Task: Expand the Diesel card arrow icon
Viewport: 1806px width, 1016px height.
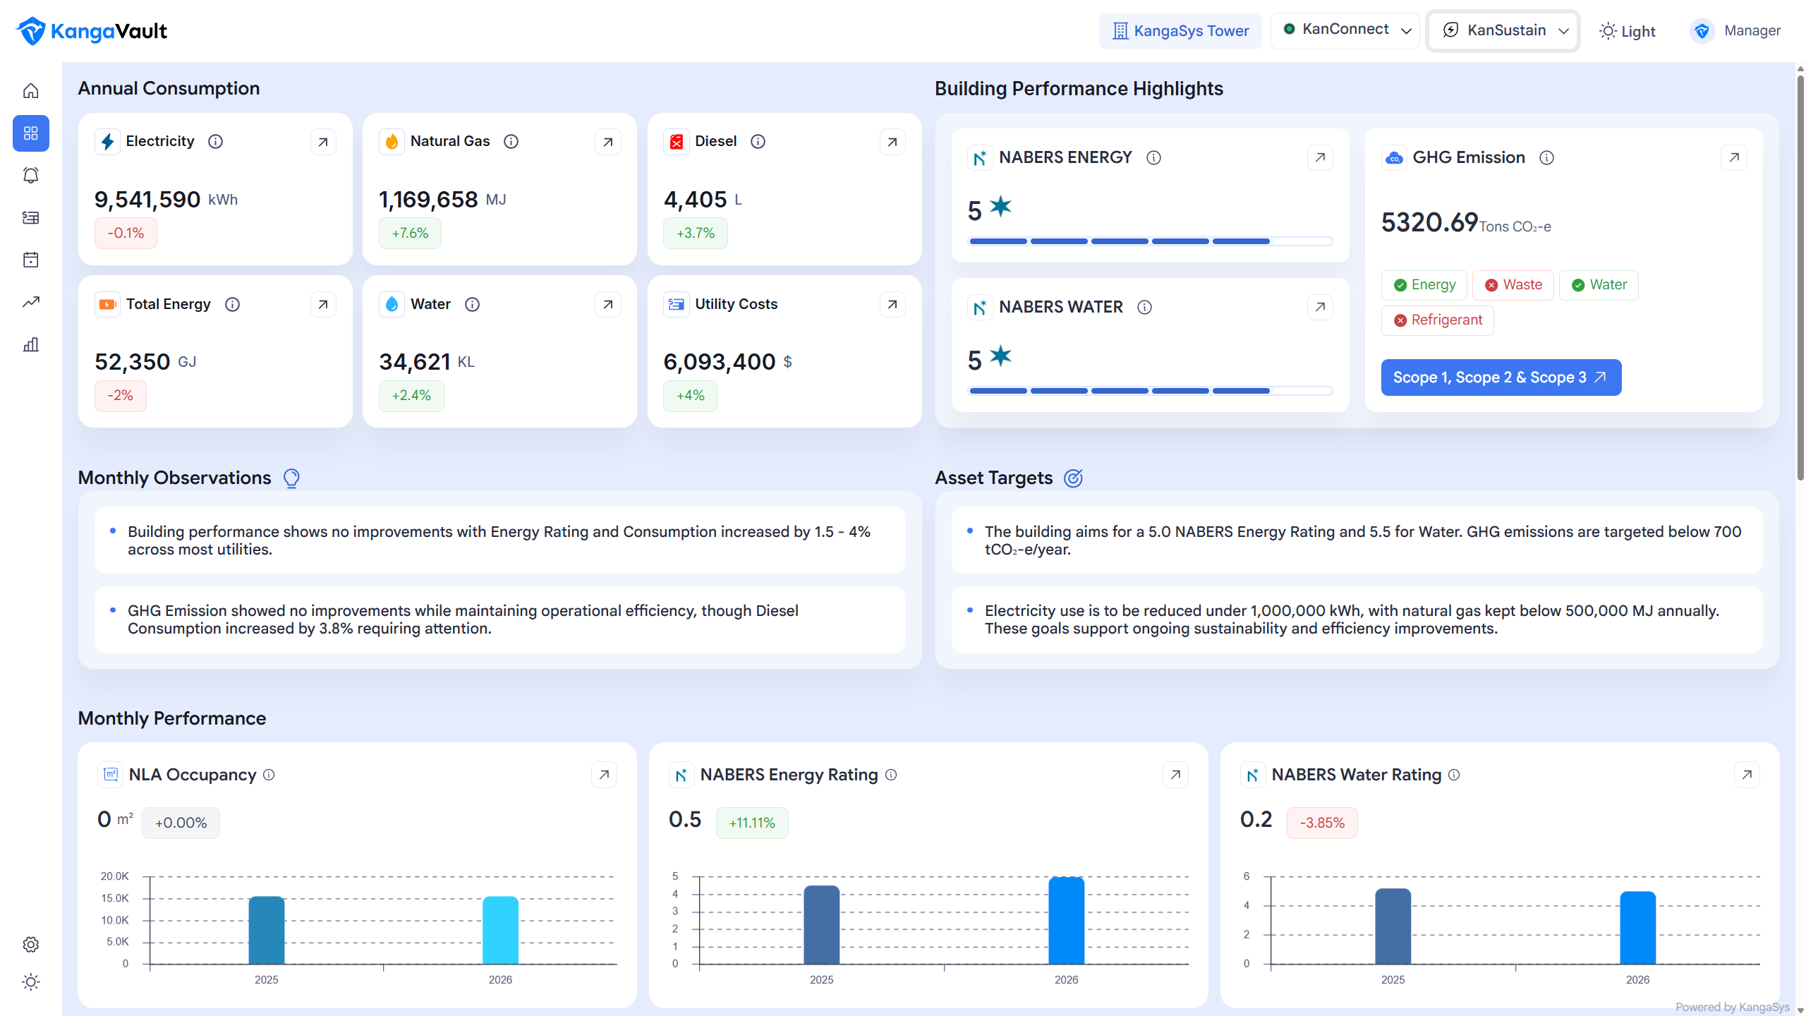Action: (x=892, y=142)
